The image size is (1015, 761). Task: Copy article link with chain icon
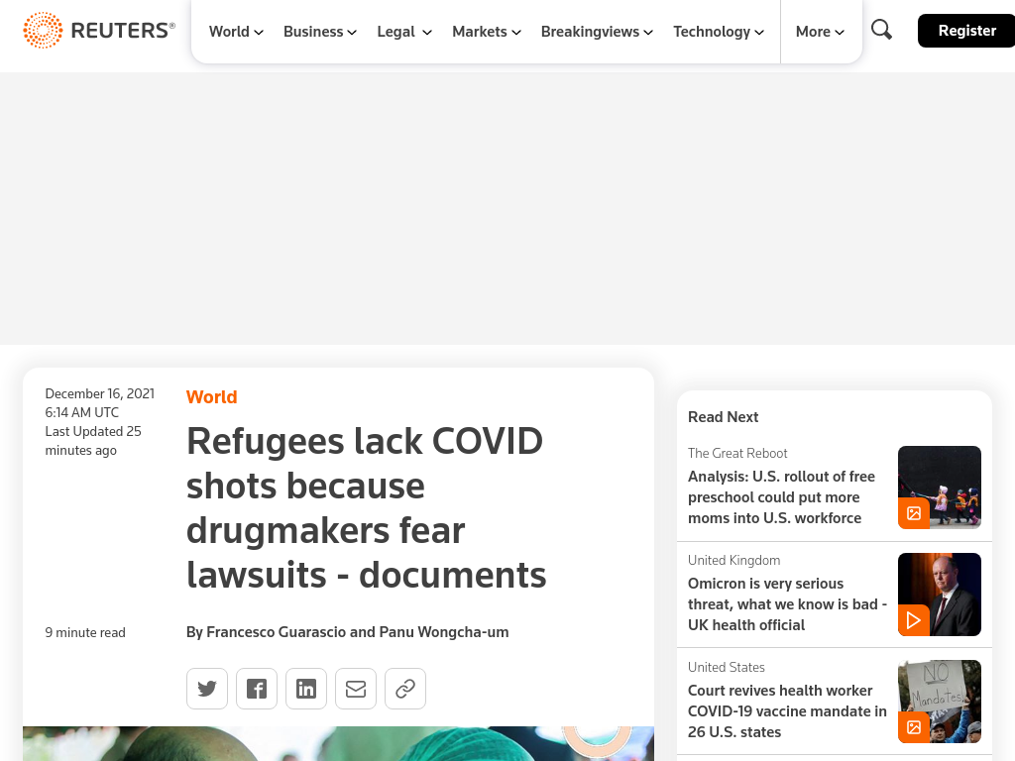click(405, 689)
